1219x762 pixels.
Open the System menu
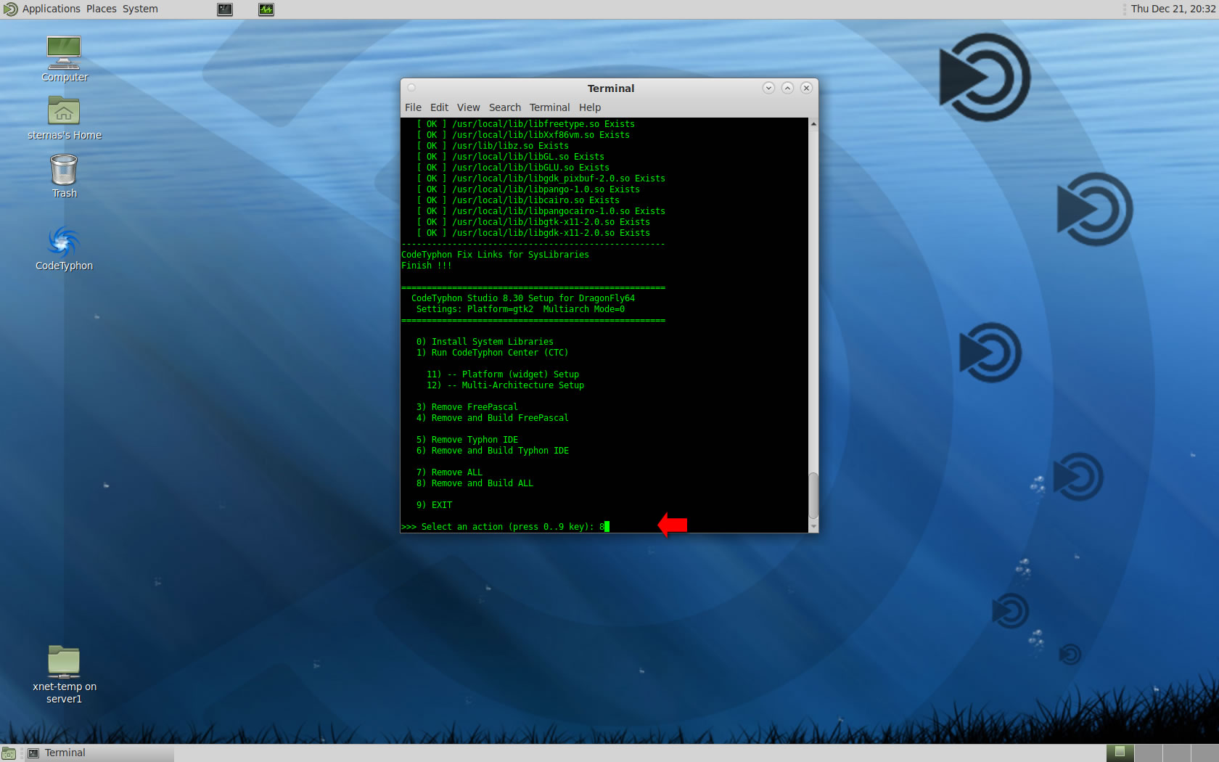click(x=140, y=9)
